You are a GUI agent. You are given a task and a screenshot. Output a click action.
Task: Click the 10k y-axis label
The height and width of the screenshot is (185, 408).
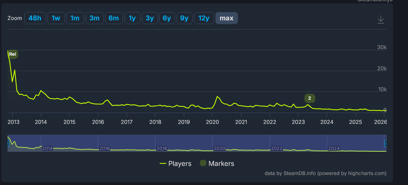pos(382,89)
